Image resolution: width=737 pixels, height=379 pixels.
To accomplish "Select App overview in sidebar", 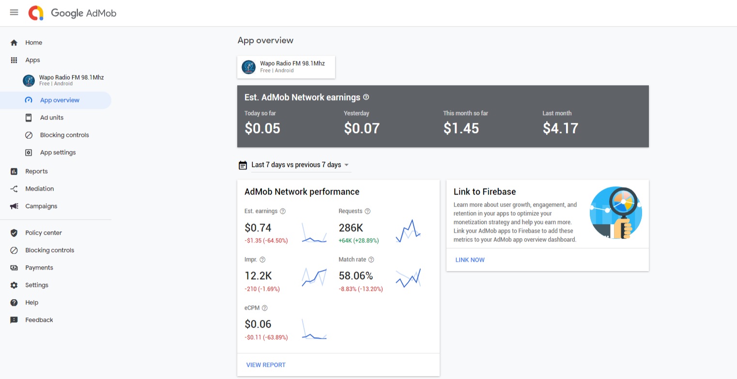I will (56, 100).
